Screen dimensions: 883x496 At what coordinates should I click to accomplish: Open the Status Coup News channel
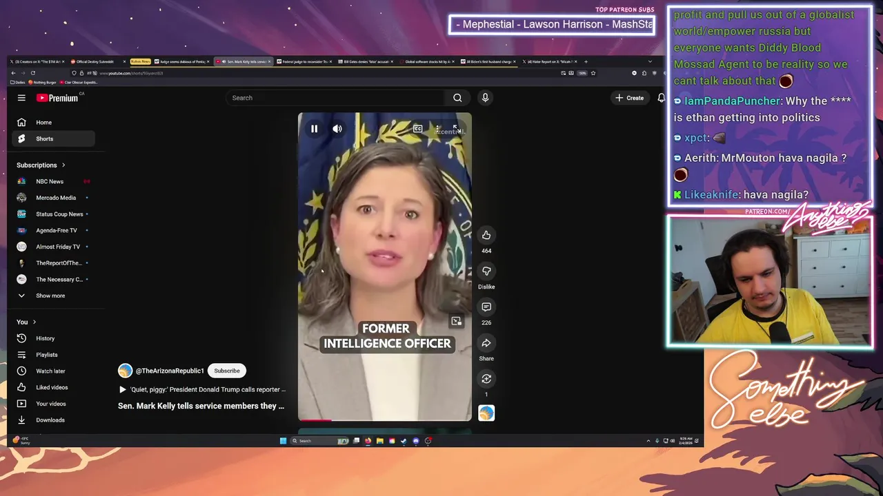tap(52, 214)
